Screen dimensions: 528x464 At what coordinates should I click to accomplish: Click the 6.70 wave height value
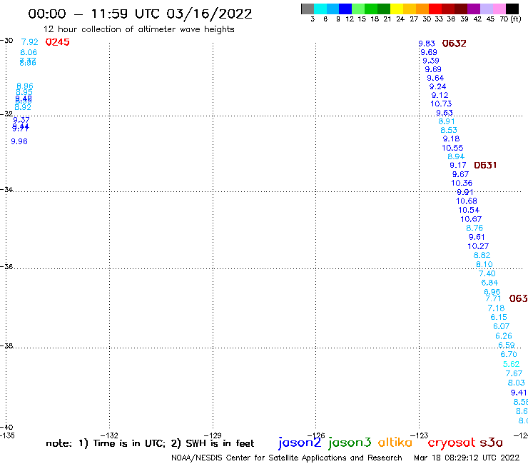[509, 354]
